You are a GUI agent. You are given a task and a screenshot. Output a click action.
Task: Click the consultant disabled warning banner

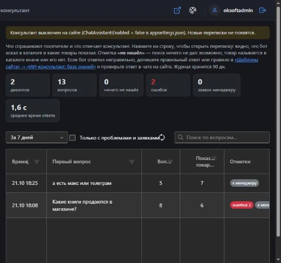(138, 33)
